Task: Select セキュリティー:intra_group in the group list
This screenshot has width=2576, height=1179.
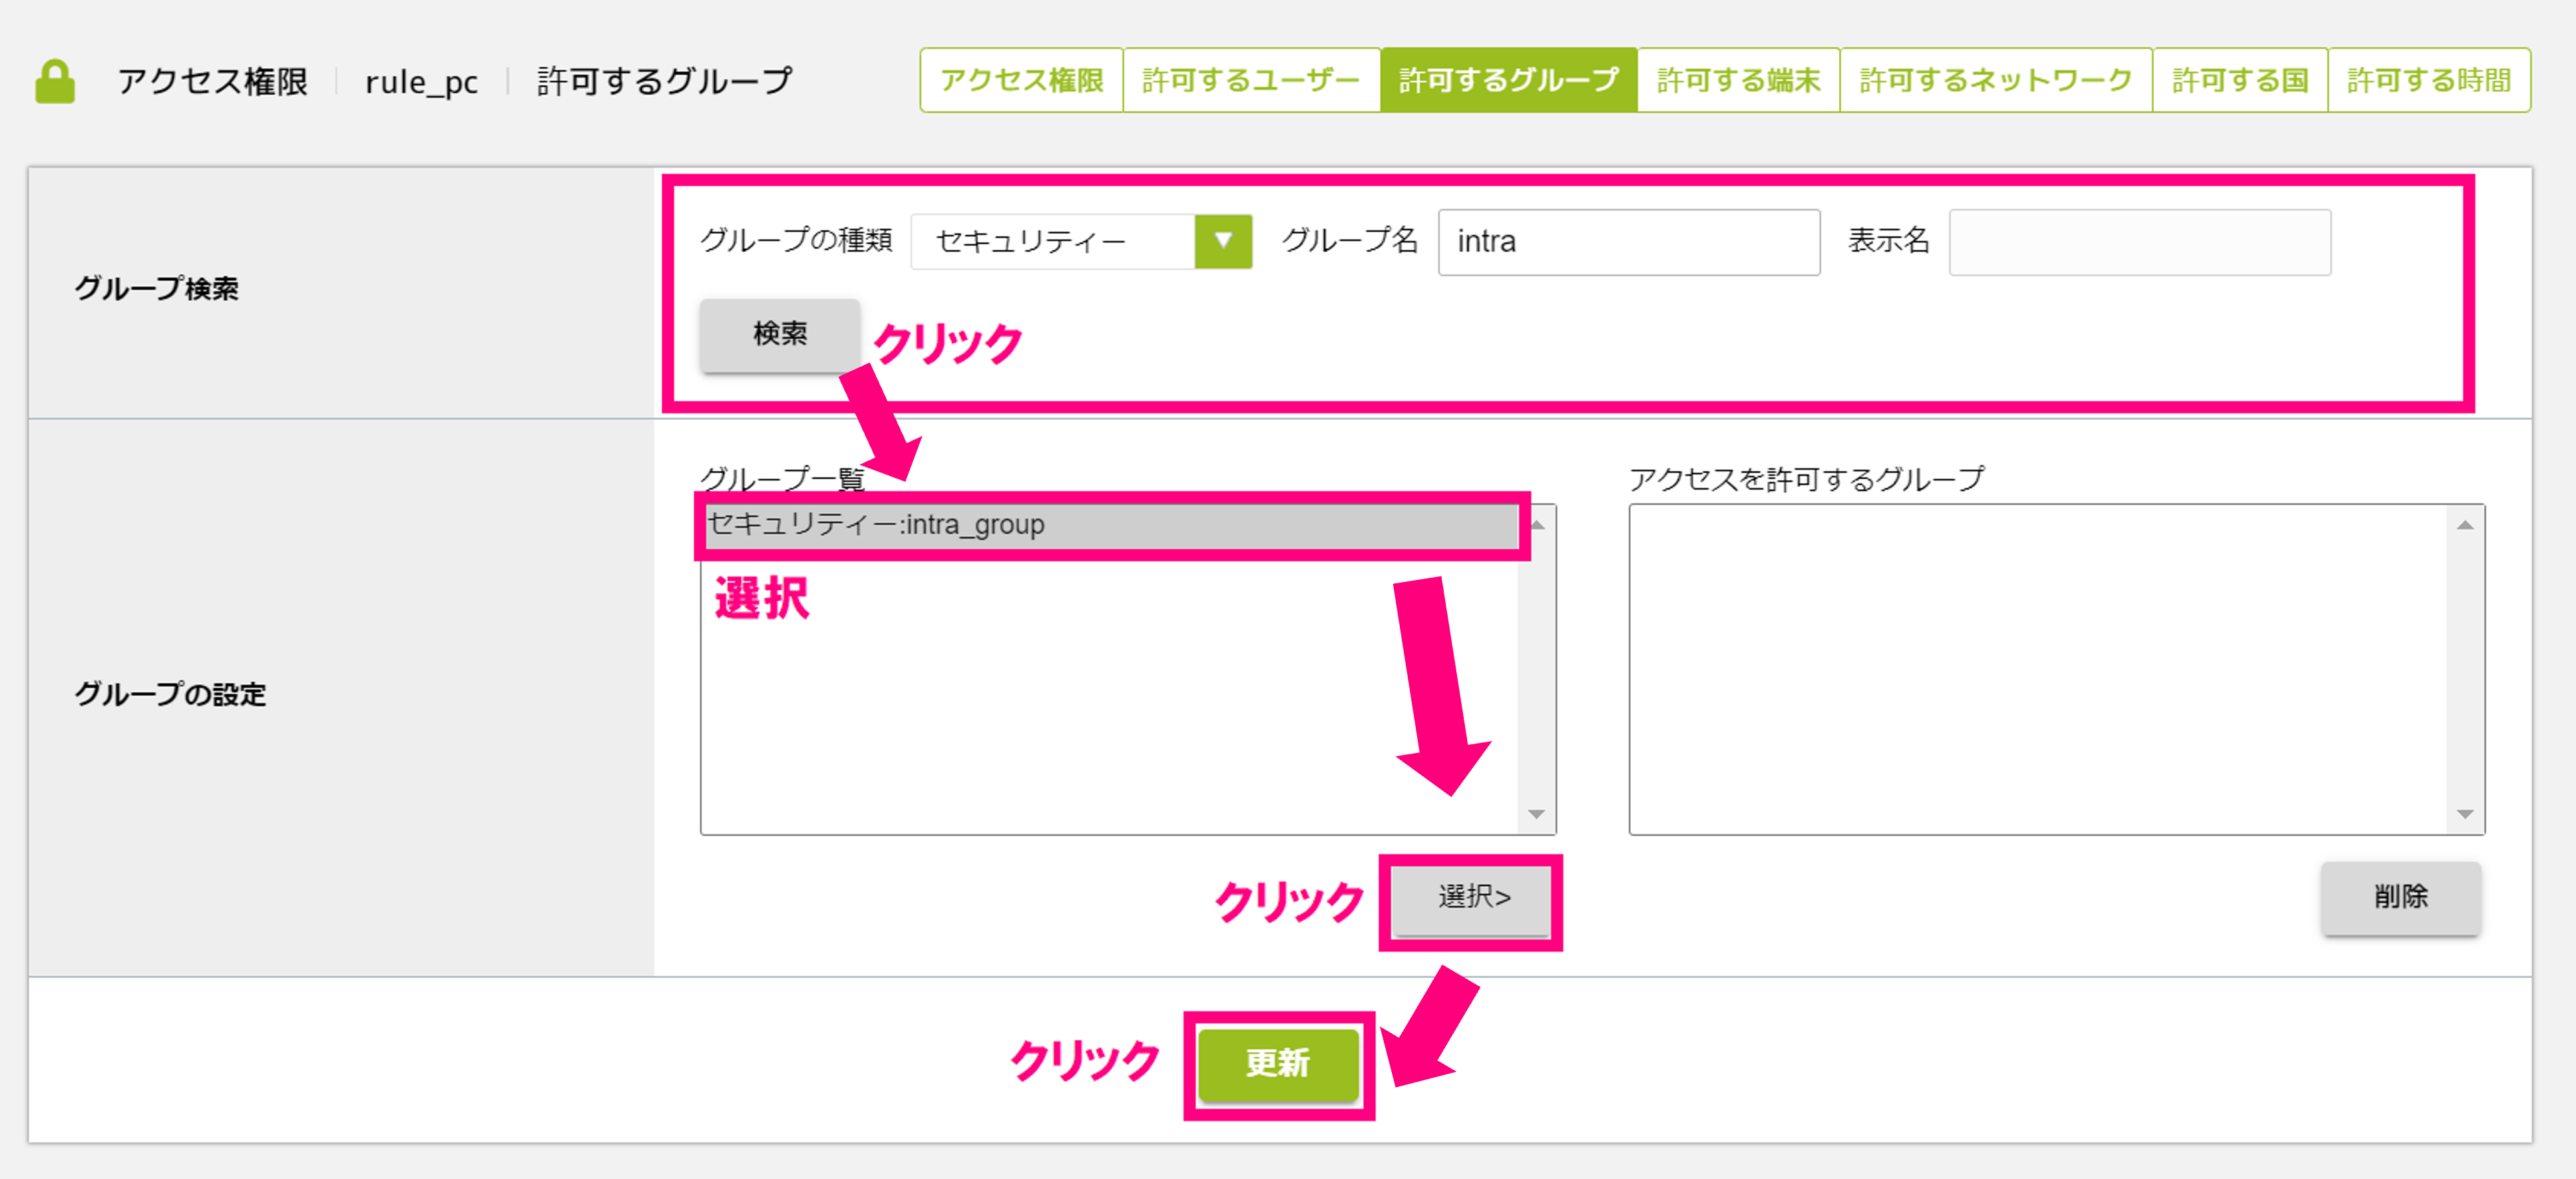Action: coord(1111,525)
